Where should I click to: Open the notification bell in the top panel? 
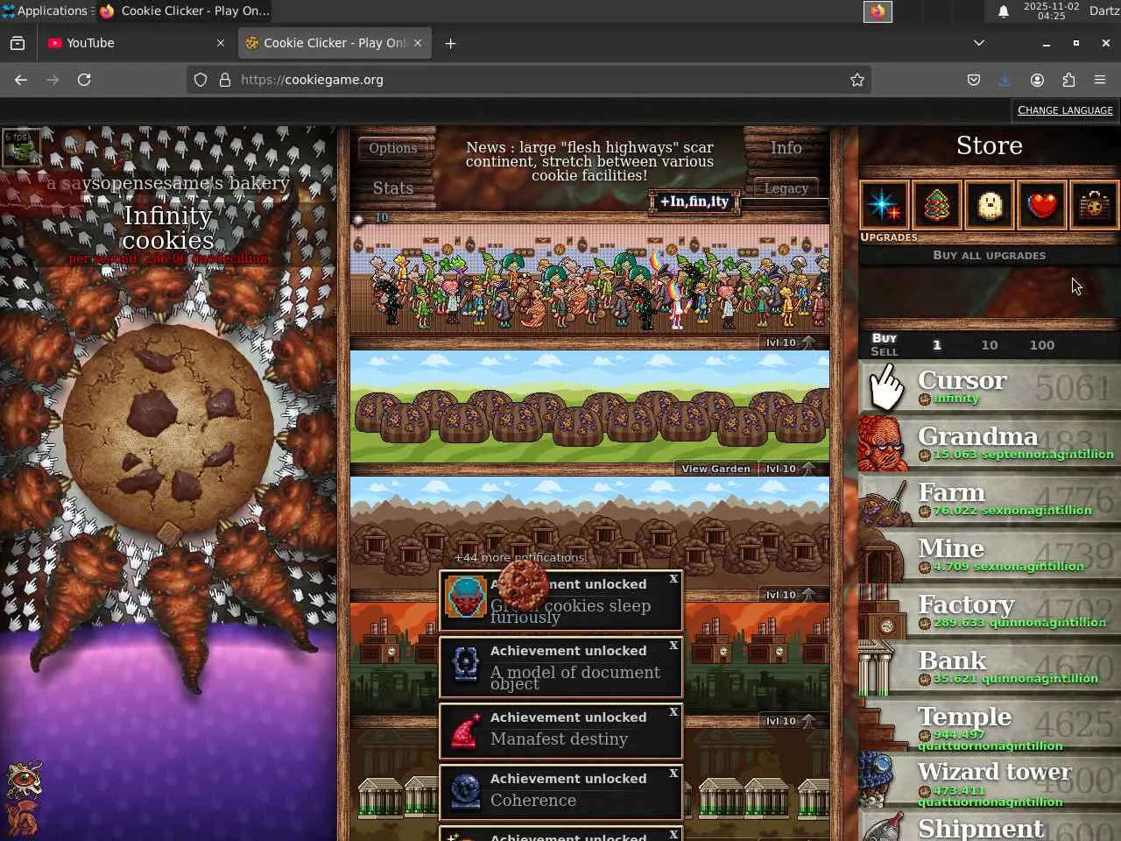point(1004,11)
